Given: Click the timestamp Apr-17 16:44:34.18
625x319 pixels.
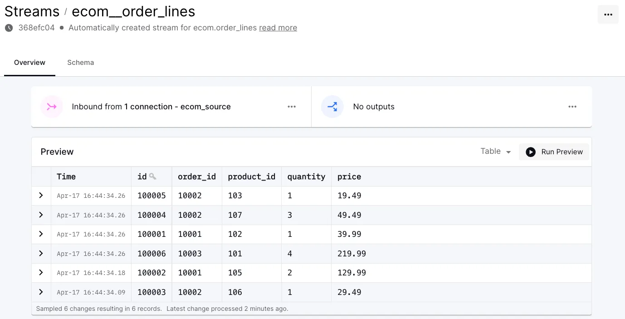Looking at the screenshot, I should click(91, 273).
